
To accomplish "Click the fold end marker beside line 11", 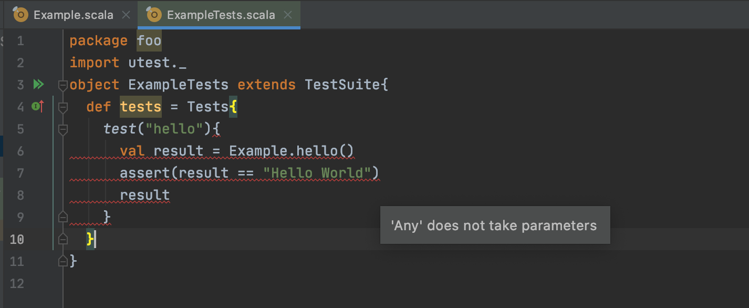I will click(x=63, y=261).
